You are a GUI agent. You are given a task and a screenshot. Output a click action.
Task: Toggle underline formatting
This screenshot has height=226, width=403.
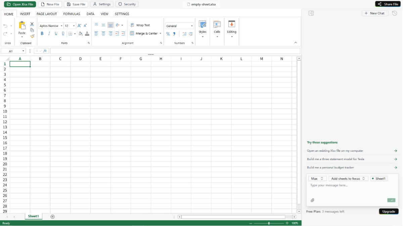(56, 33)
